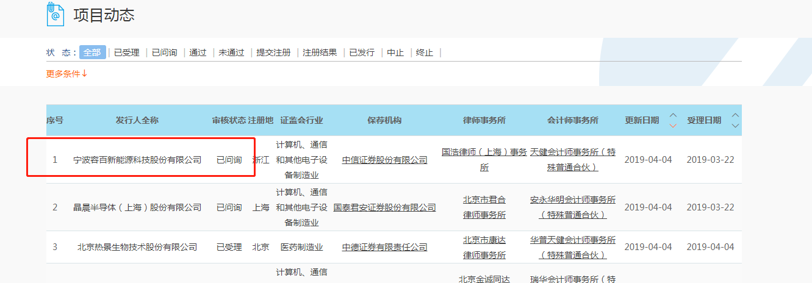Click the 保荐机构 column header

[x=384, y=120]
